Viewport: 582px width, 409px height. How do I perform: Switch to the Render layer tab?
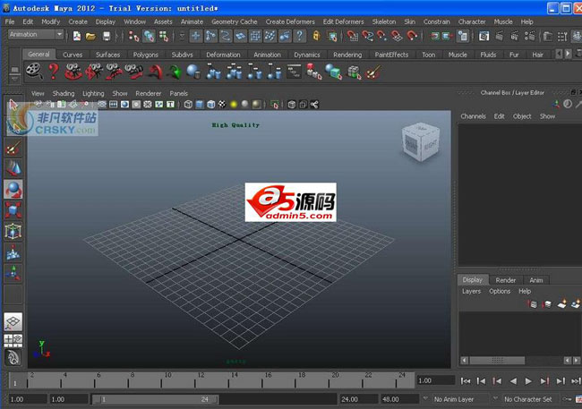click(506, 280)
